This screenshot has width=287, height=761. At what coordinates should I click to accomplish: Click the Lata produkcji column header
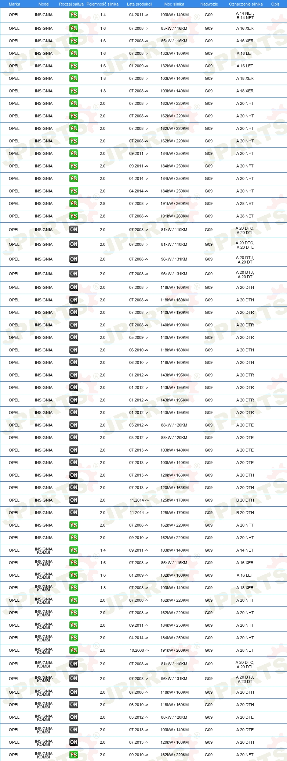(x=139, y=4)
